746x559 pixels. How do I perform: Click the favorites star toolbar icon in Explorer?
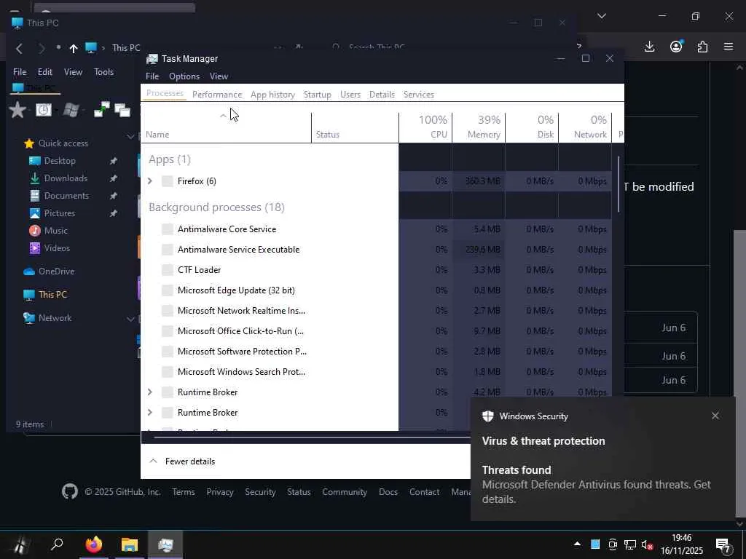coord(17,110)
